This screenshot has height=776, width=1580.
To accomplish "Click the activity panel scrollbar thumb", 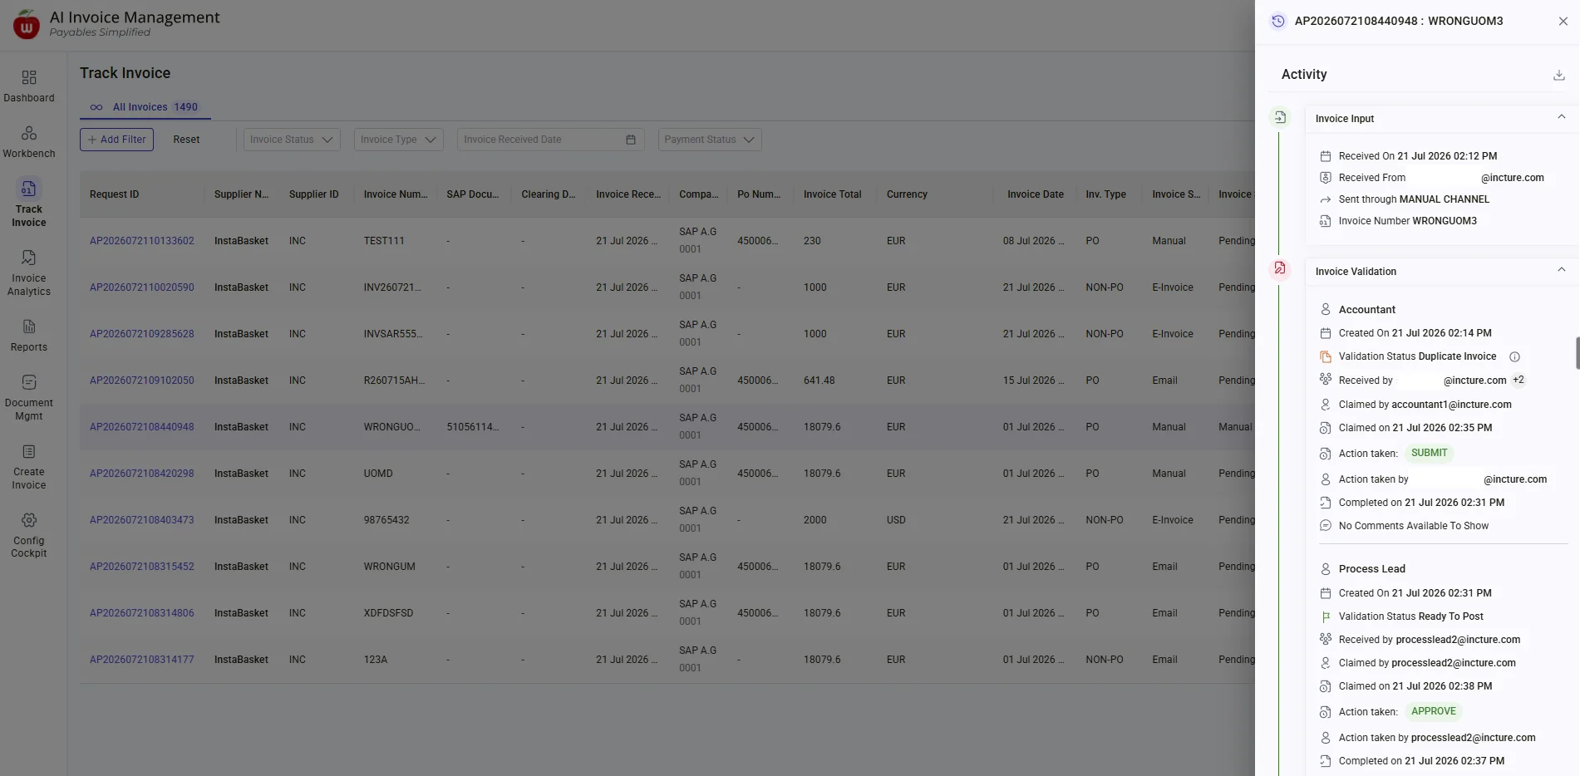I will pos(1577,353).
